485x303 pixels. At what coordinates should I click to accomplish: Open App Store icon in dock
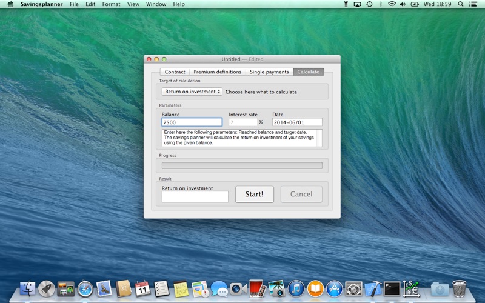335,289
